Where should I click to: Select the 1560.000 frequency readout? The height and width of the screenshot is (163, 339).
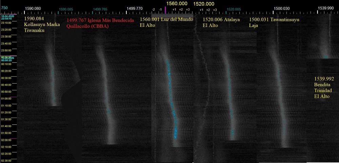click(x=176, y=3)
